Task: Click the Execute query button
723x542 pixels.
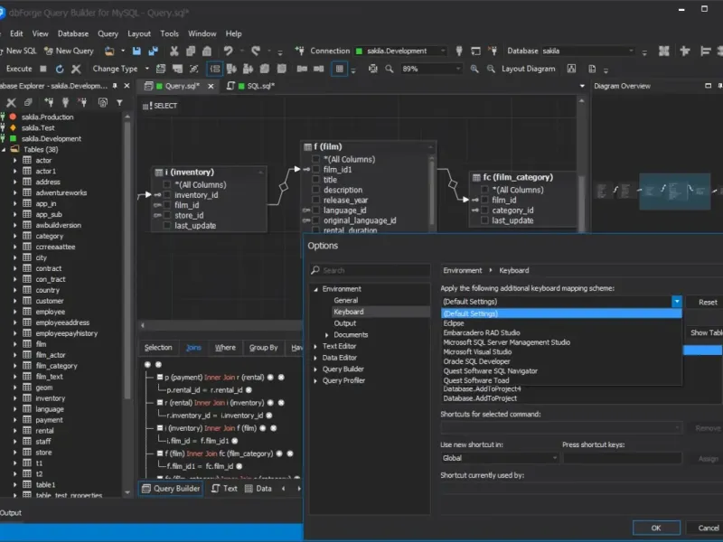Action: coord(18,69)
